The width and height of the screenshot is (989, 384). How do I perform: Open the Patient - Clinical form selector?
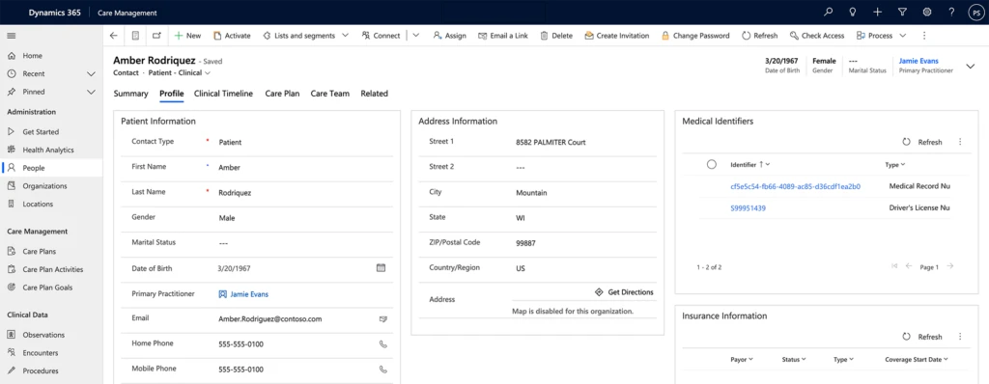click(180, 73)
